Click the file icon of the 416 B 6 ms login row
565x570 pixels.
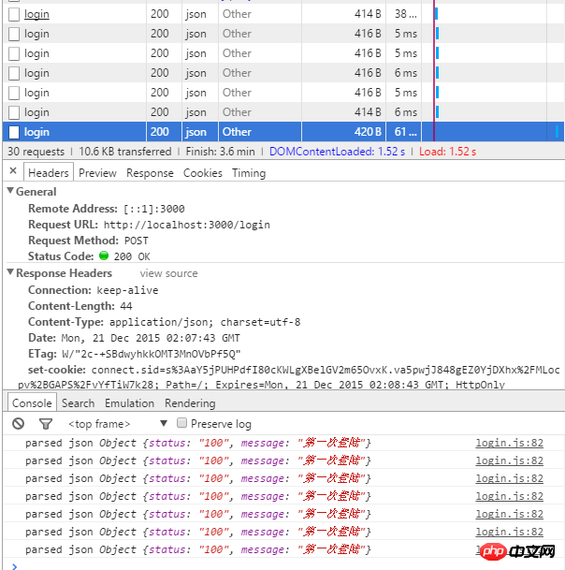coord(14,73)
